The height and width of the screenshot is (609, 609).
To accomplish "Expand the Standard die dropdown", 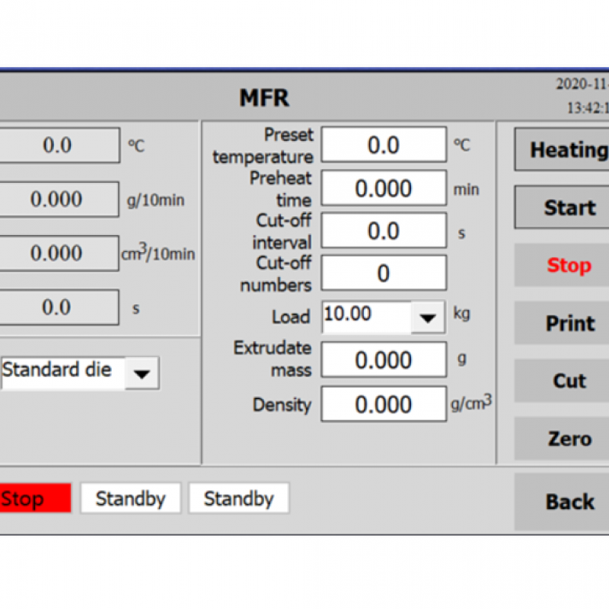I will (x=142, y=372).
